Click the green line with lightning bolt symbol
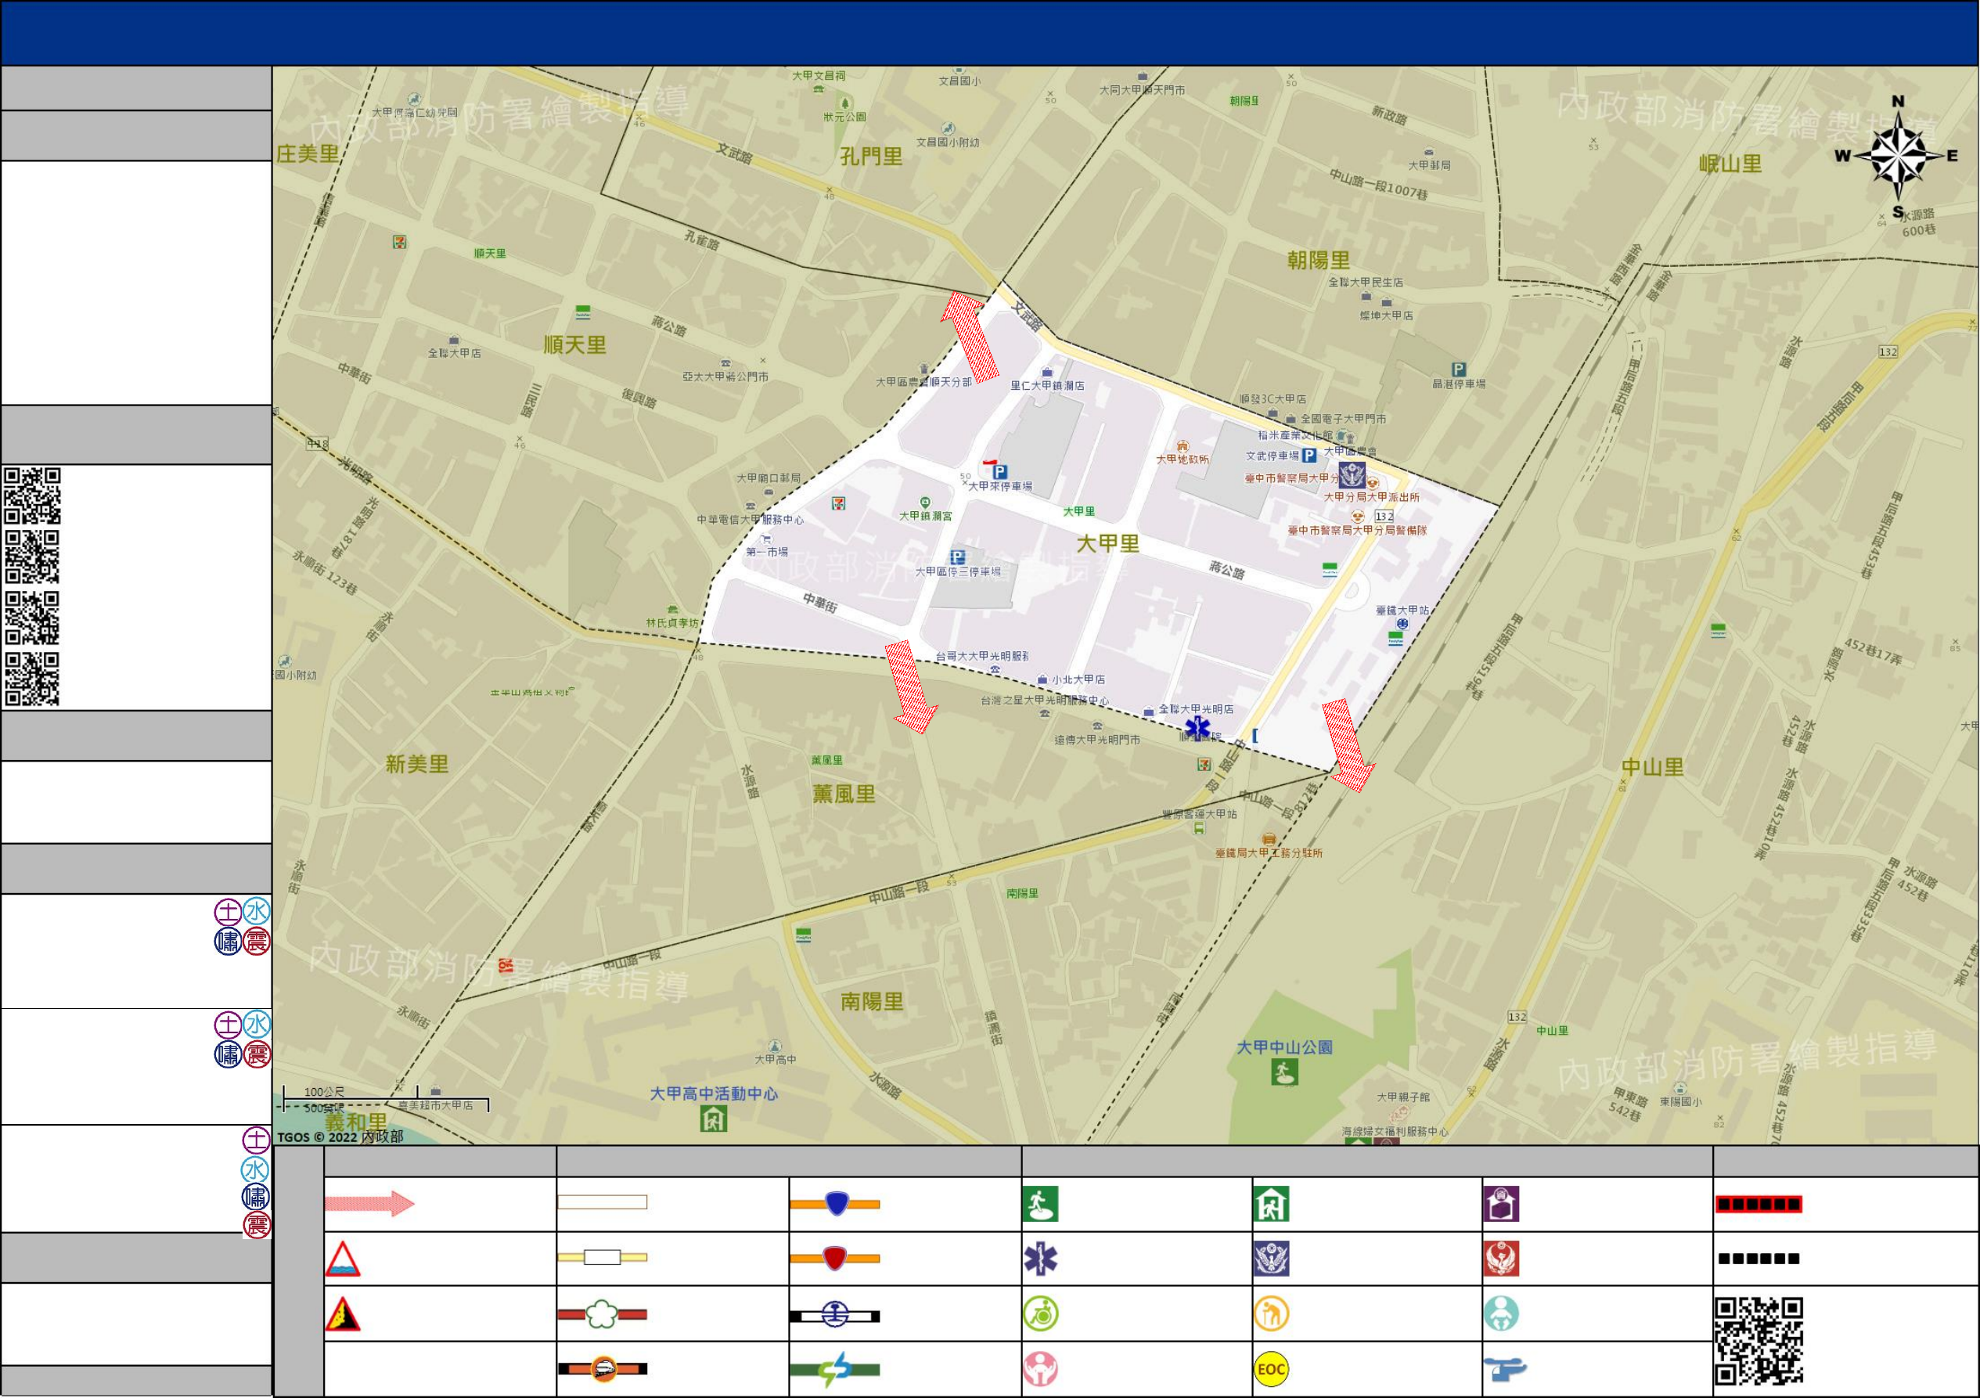This screenshot has width=1980, height=1398. [835, 1371]
